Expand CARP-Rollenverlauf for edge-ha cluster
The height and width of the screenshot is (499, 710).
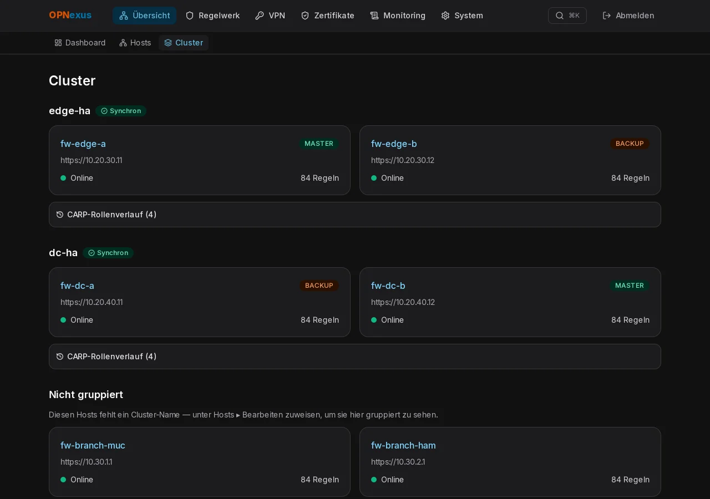click(355, 215)
